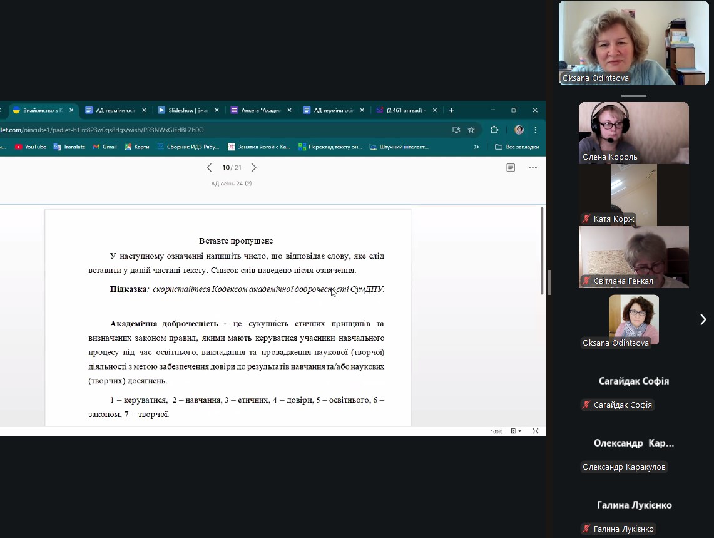This screenshot has height=538, width=714.
Task: Expand hidden bookmarks overflow chevron
Action: [477, 147]
